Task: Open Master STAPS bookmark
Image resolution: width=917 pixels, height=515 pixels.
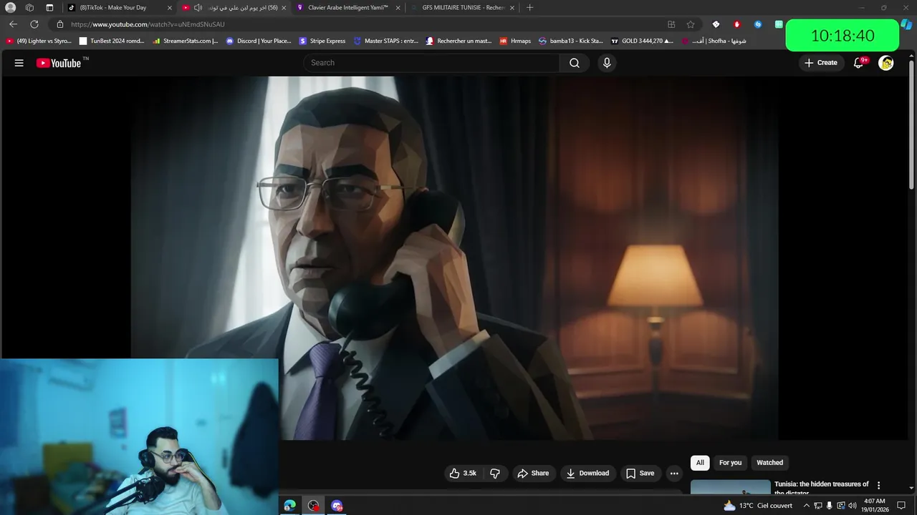Action: 386,41
